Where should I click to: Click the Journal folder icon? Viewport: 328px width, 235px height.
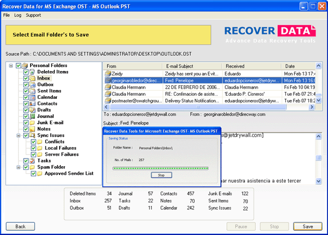[32, 116]
